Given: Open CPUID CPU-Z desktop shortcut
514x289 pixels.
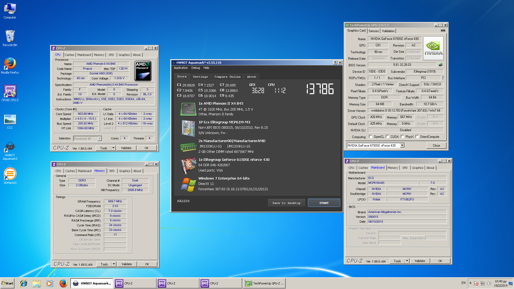Looking at the screenshot, I should click(x=10, y=93).
